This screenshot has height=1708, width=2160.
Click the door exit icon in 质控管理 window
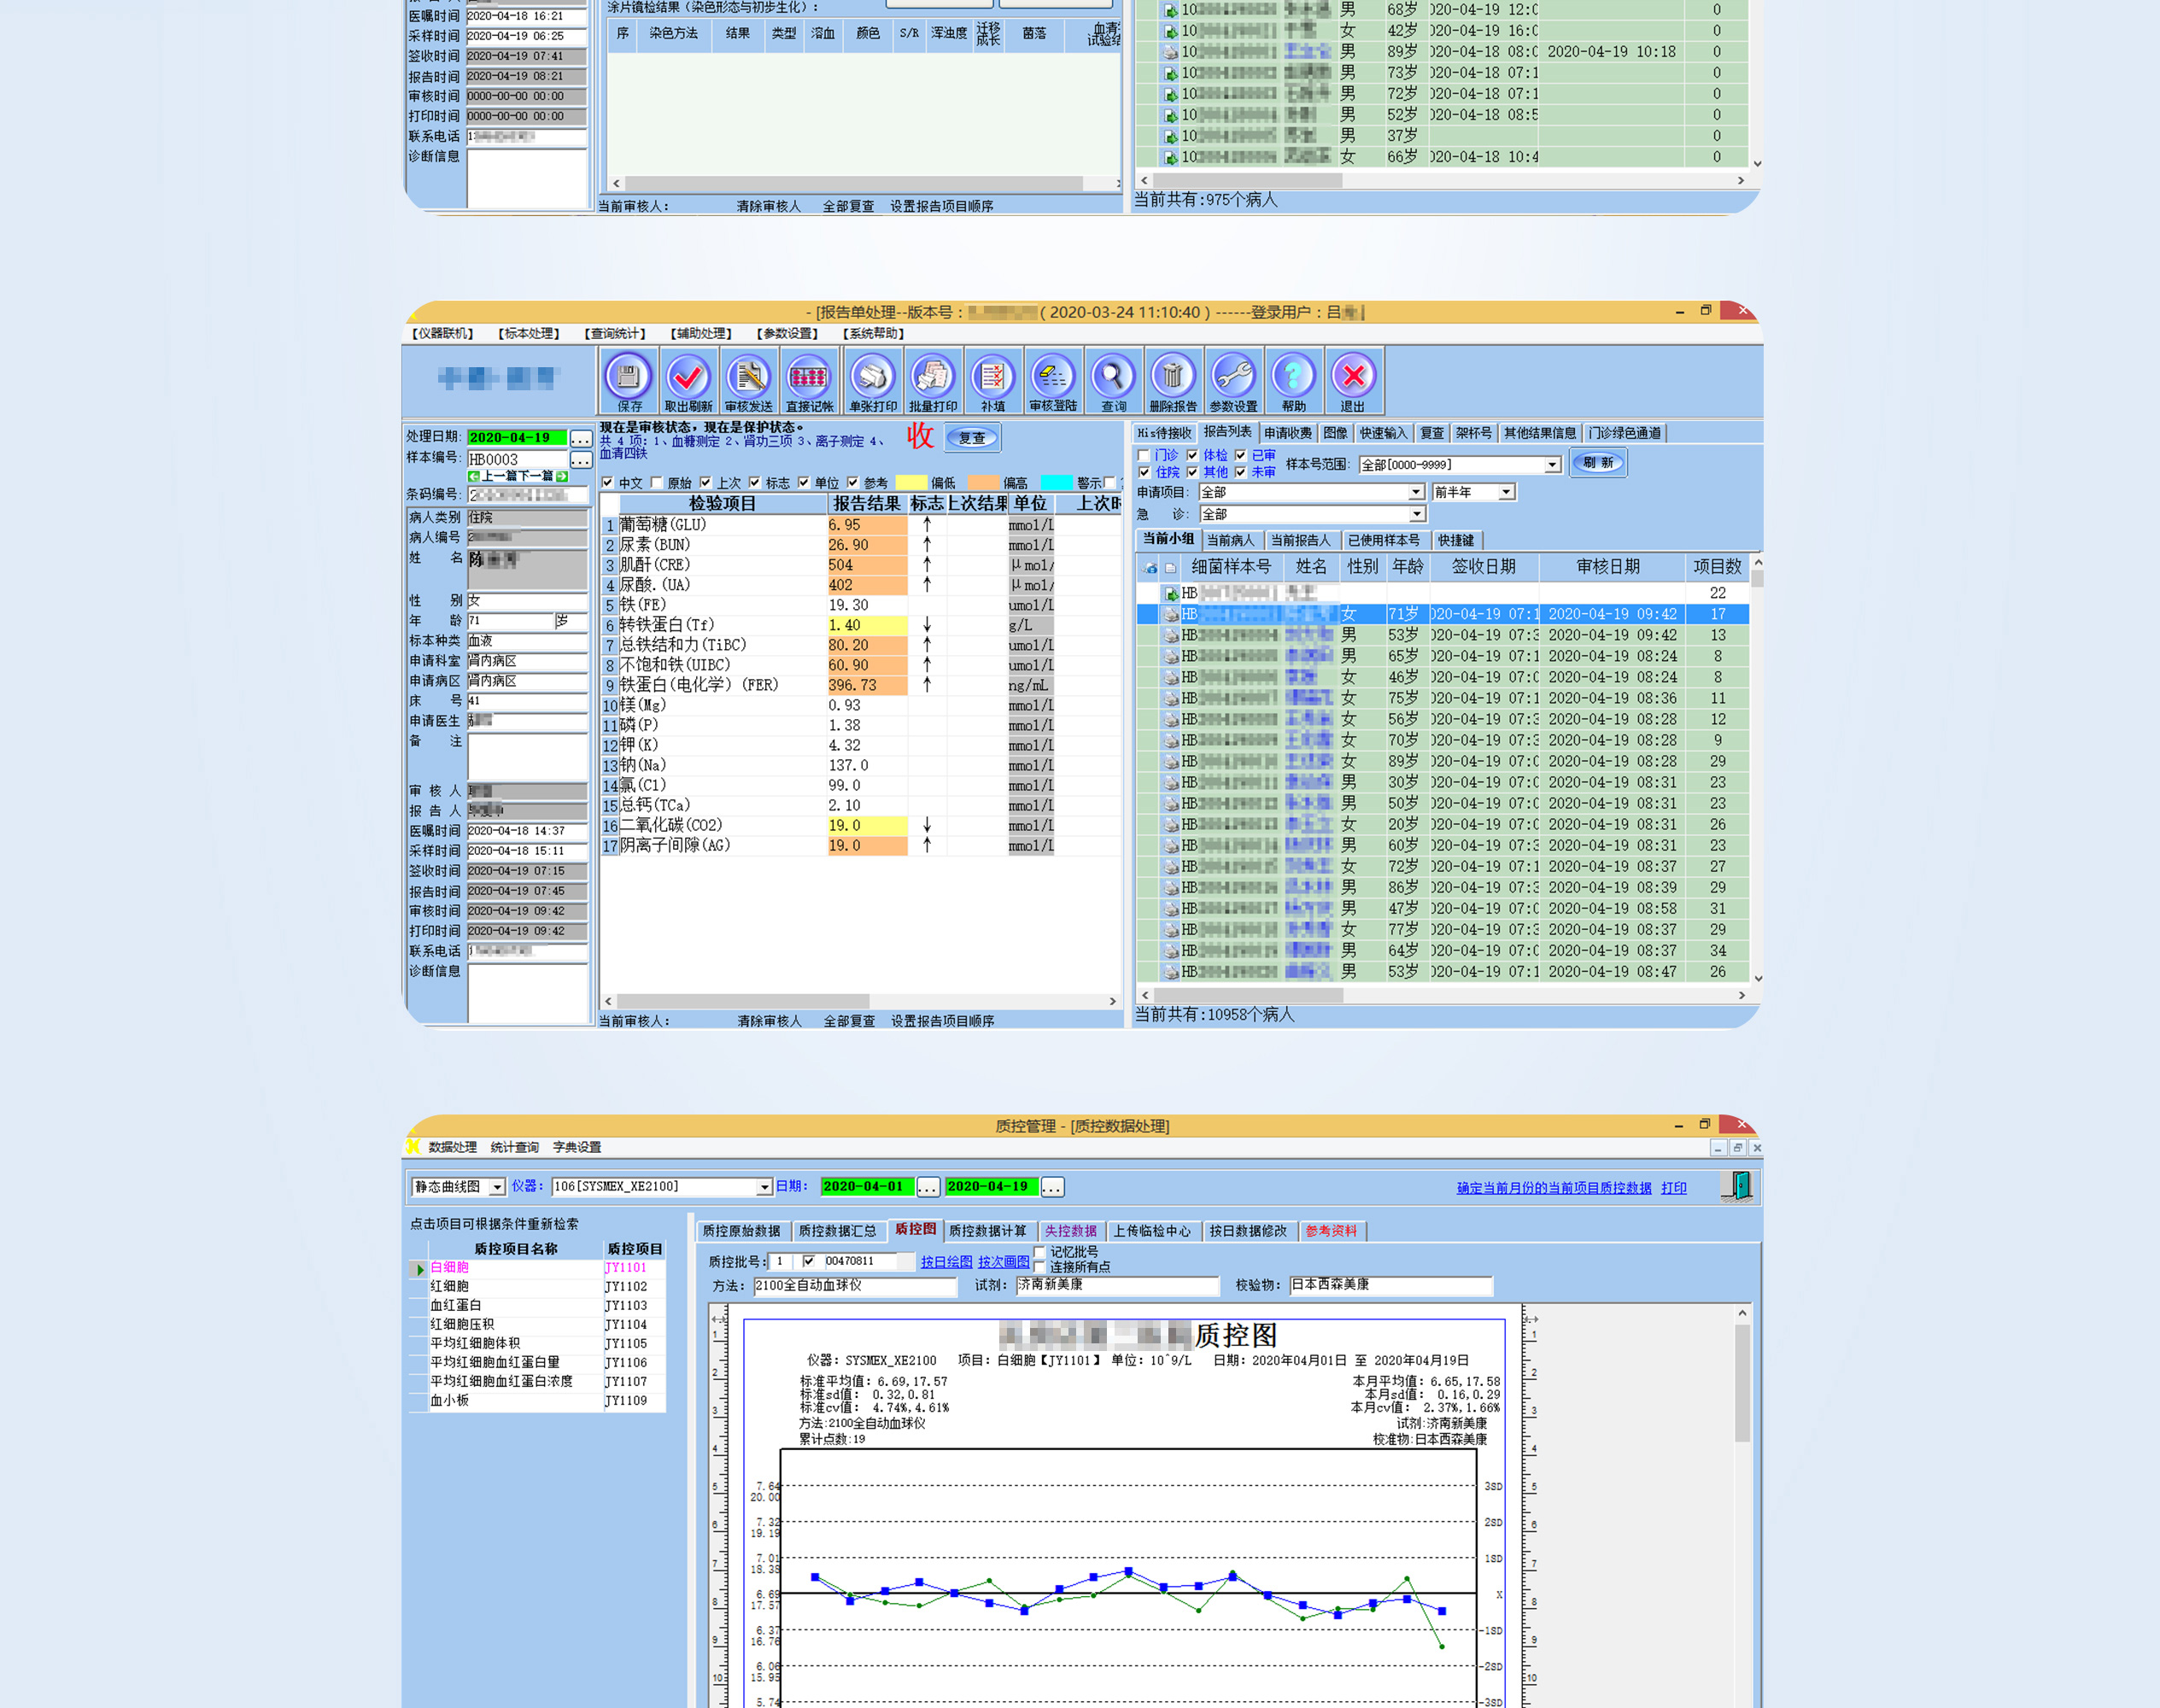tap(1739, 1186)
